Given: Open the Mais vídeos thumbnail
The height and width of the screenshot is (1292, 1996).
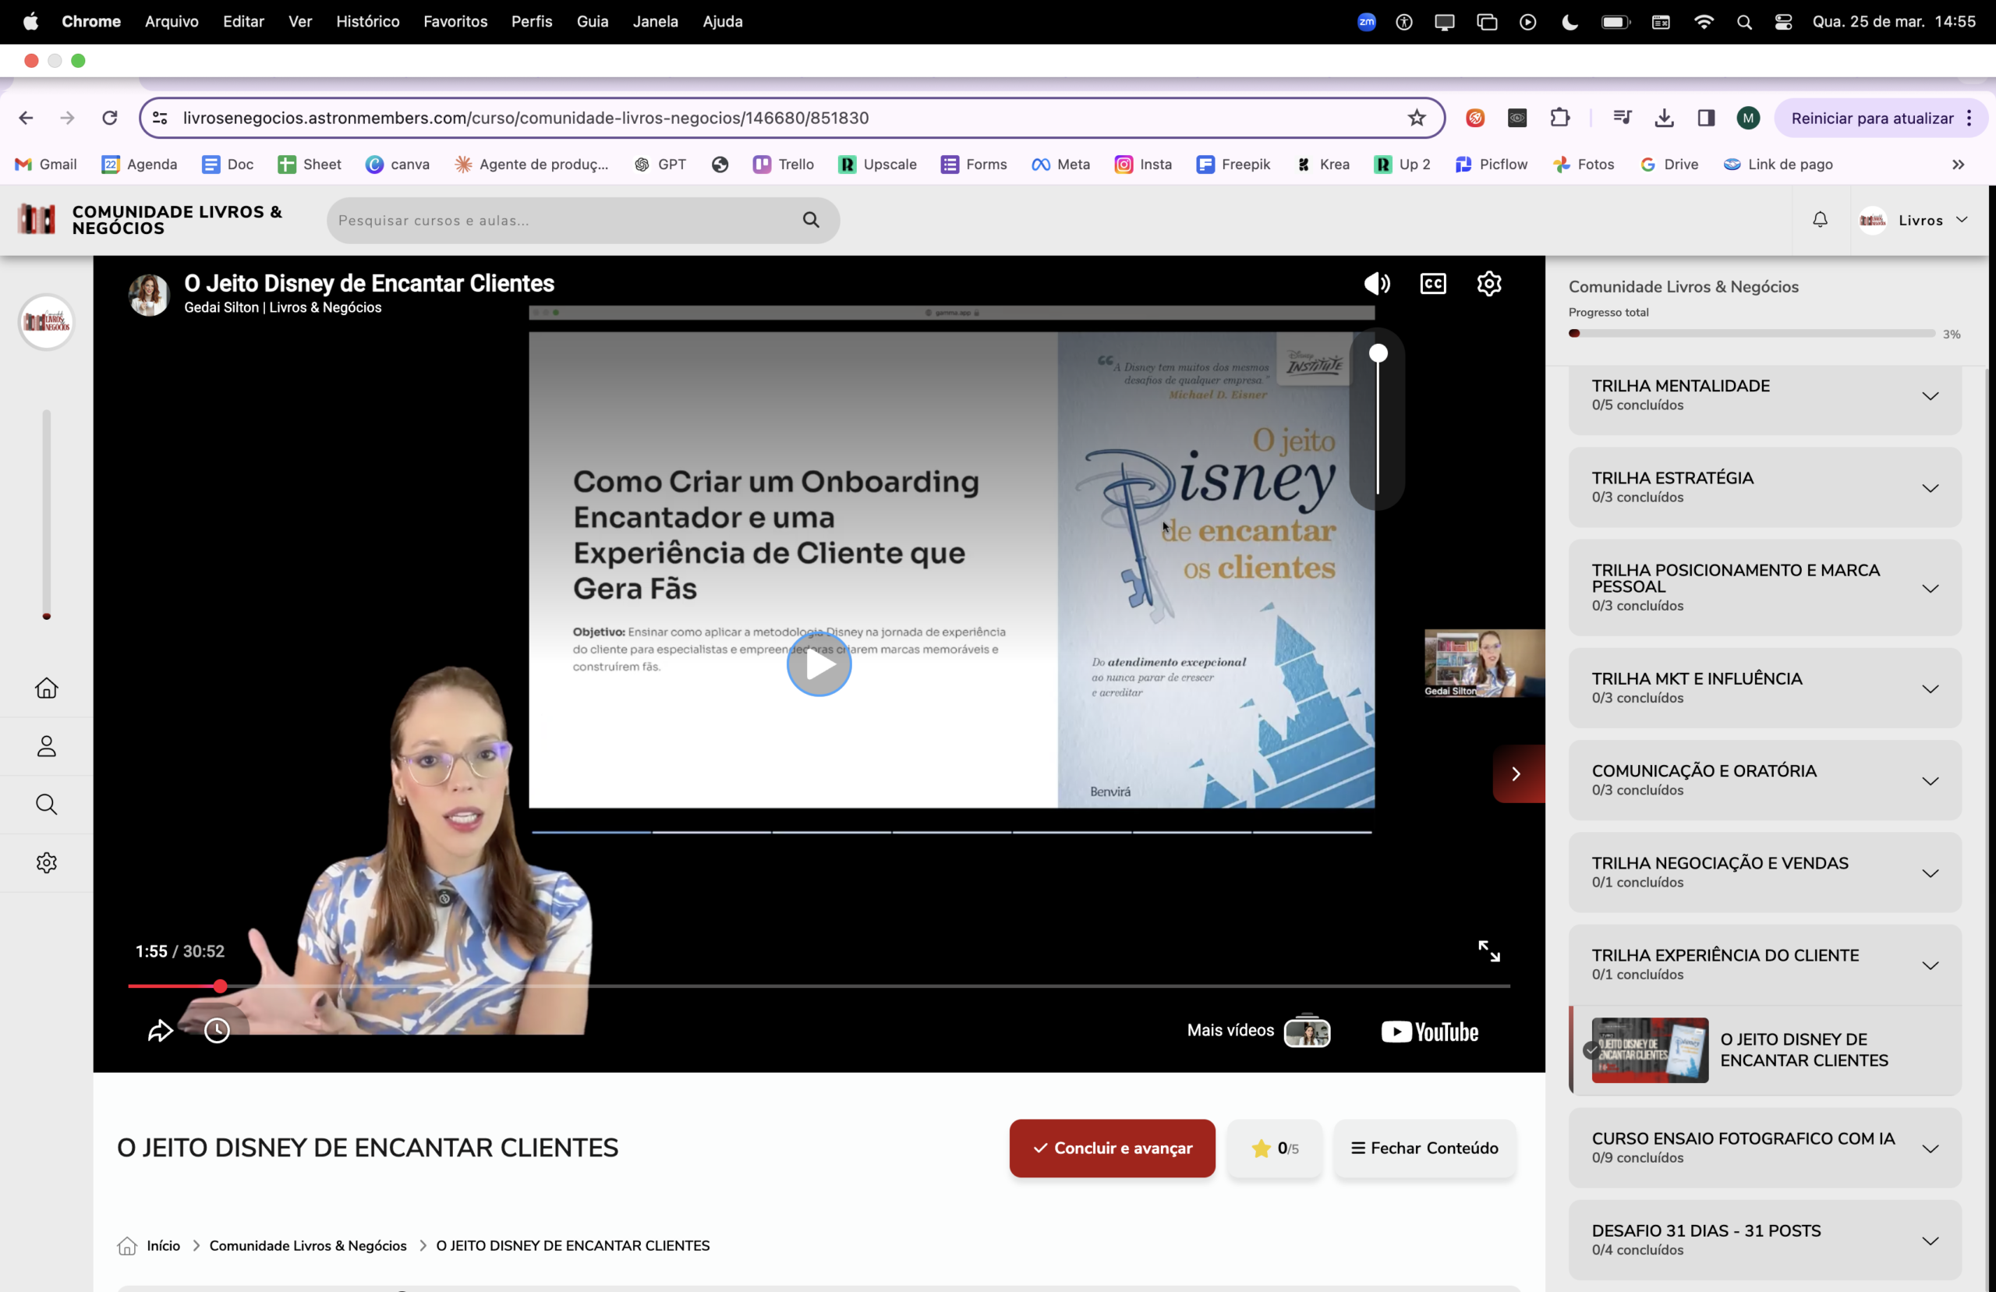Looking at the screenshot, I should point(1307,1031).
